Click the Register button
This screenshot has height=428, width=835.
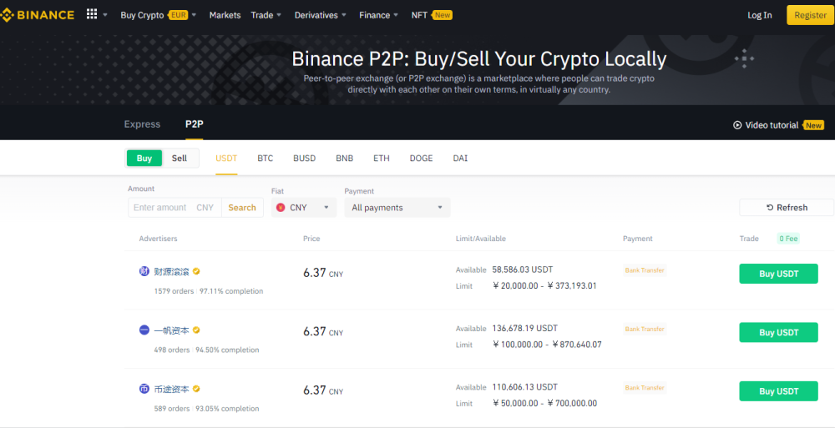[810, 15]
